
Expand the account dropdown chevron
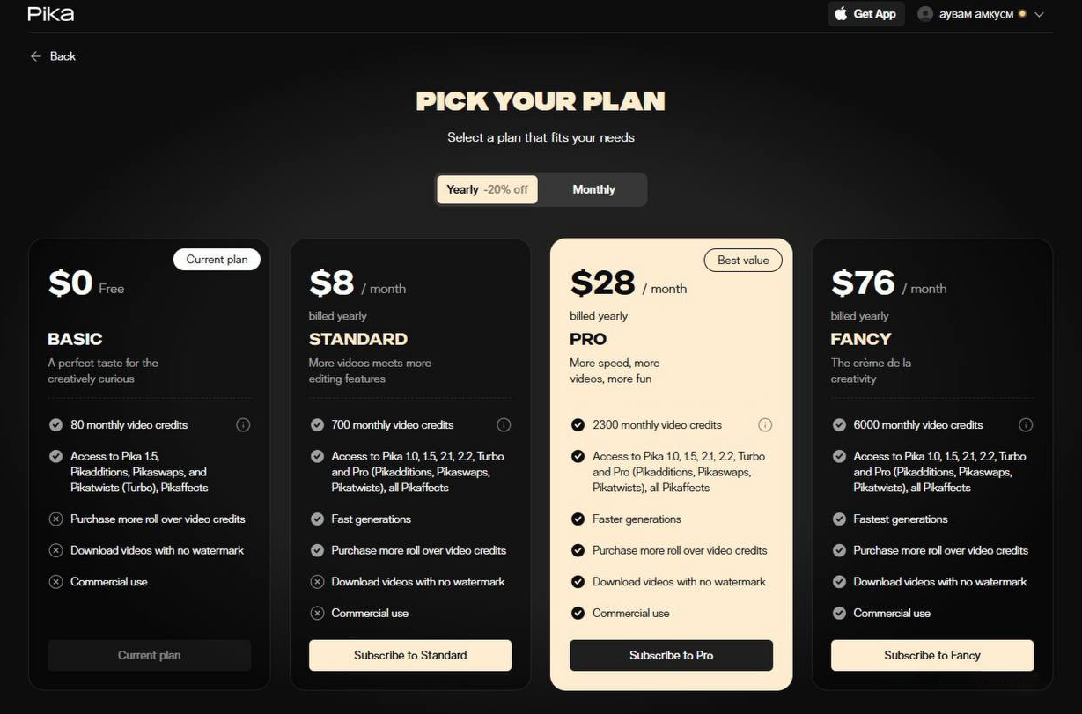click(1039, 15)
